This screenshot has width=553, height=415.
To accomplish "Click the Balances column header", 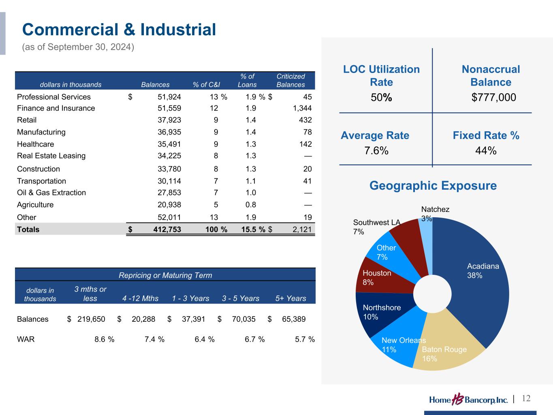I will coord(155,85).
